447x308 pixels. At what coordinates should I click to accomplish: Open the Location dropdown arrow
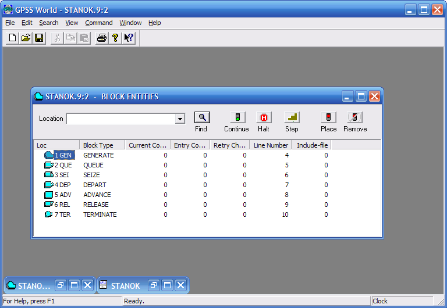tap(180, 119)
